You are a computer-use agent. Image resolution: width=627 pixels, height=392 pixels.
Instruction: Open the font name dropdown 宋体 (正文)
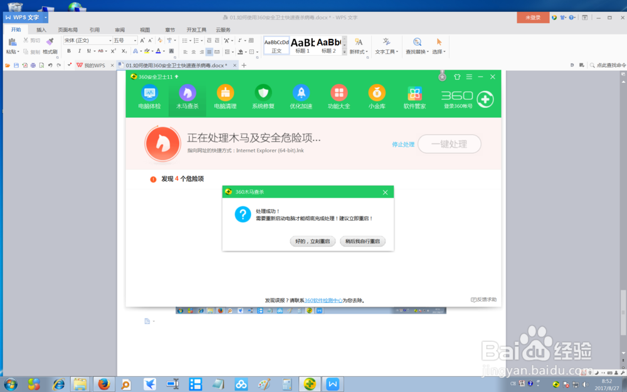click(110, 40)
